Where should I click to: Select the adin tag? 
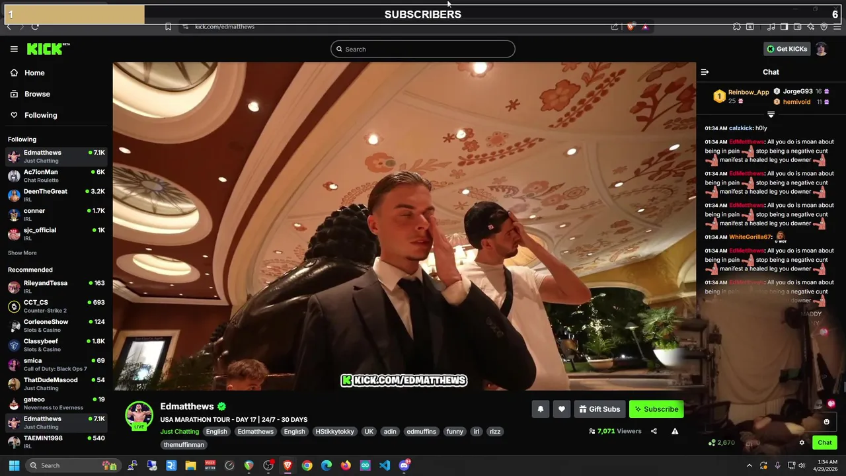[x=390, y=431]
